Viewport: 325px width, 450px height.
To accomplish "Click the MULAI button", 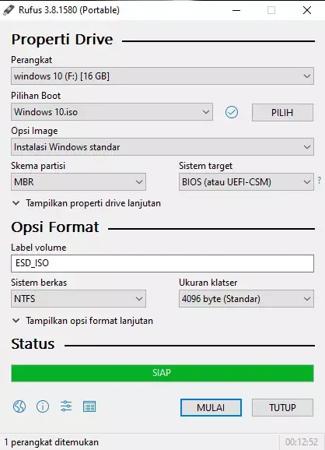I will [x=211, y=407].
